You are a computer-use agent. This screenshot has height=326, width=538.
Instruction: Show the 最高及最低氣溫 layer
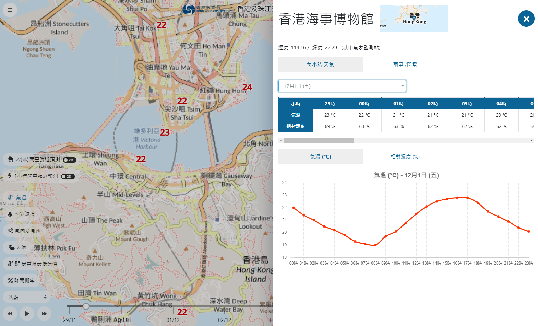click(39, 264)
